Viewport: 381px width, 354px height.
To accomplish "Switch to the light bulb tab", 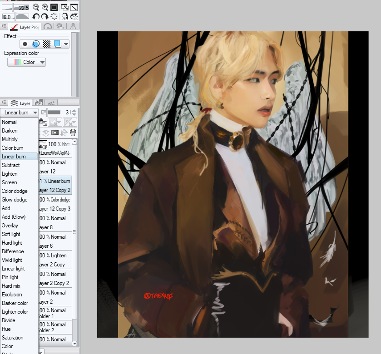I will pos(73,26).
